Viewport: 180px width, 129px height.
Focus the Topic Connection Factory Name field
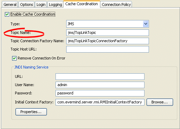click(x=108, y=41)
